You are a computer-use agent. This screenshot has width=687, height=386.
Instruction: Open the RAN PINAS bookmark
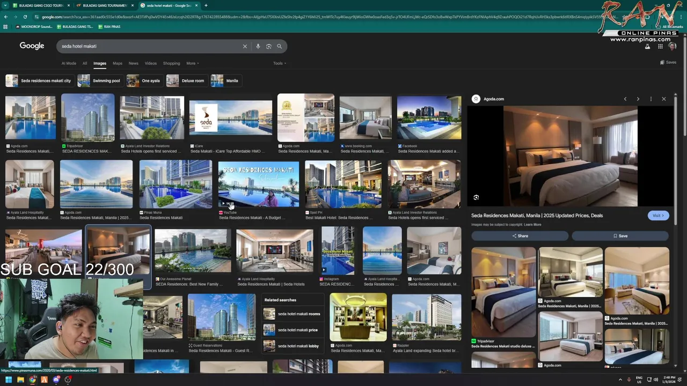(109, 26)
